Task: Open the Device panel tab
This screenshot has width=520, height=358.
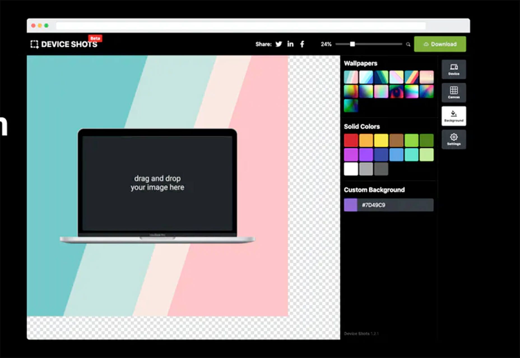Action: click(454, 69)
